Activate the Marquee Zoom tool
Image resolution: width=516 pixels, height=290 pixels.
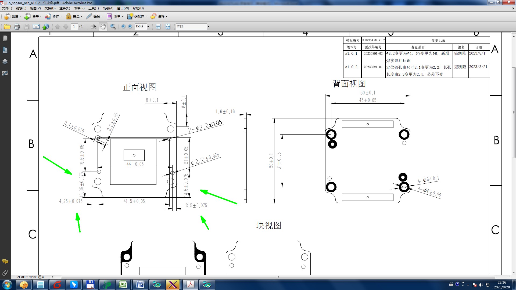point(113,27)
